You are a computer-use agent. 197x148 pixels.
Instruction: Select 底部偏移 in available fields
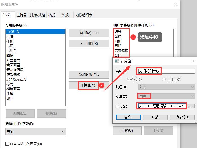(35, 75)
